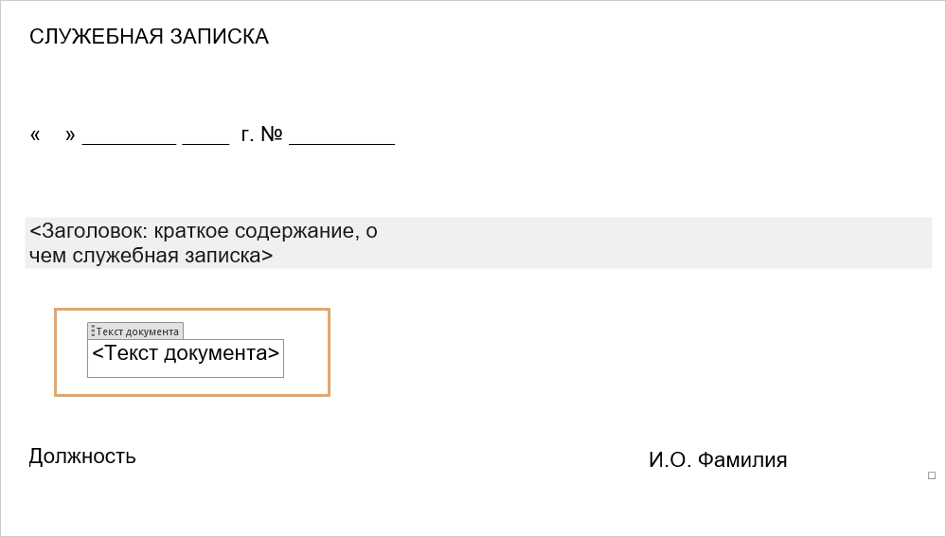Click the <Текст документа> placeholder text

(x=186, y=353)
